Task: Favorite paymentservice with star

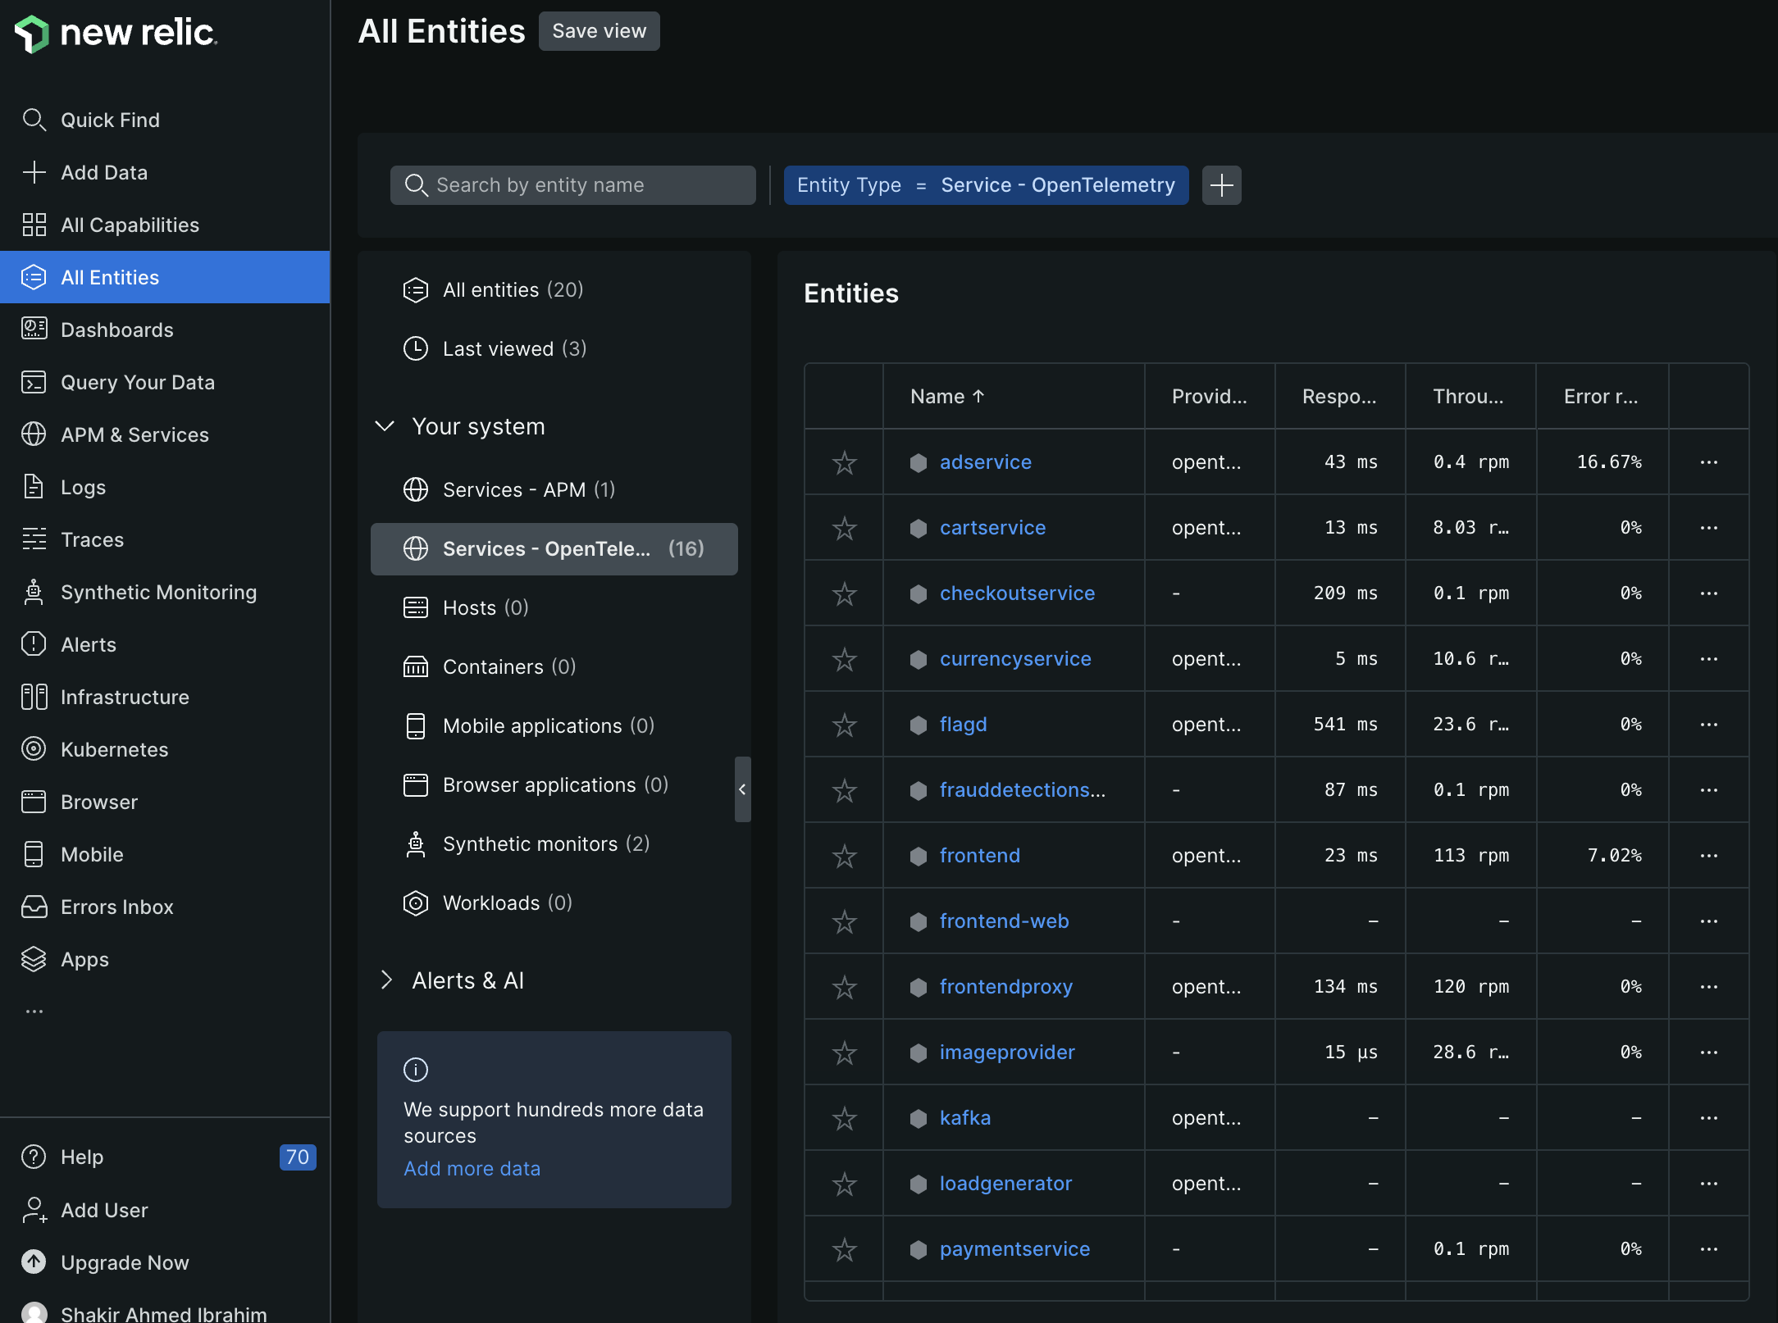Action: 845,1249
